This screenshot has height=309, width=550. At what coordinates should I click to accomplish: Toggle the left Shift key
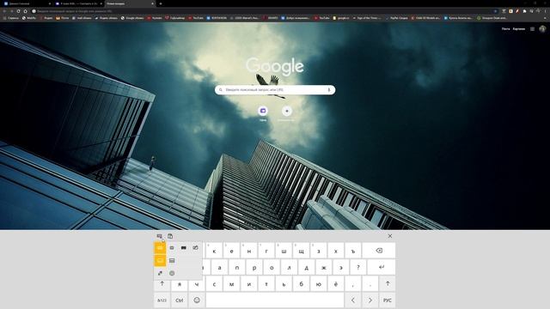tap(162, 284)
